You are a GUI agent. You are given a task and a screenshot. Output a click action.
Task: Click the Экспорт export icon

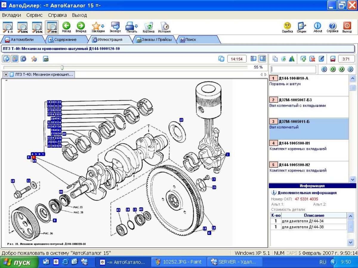coord(115,27)
